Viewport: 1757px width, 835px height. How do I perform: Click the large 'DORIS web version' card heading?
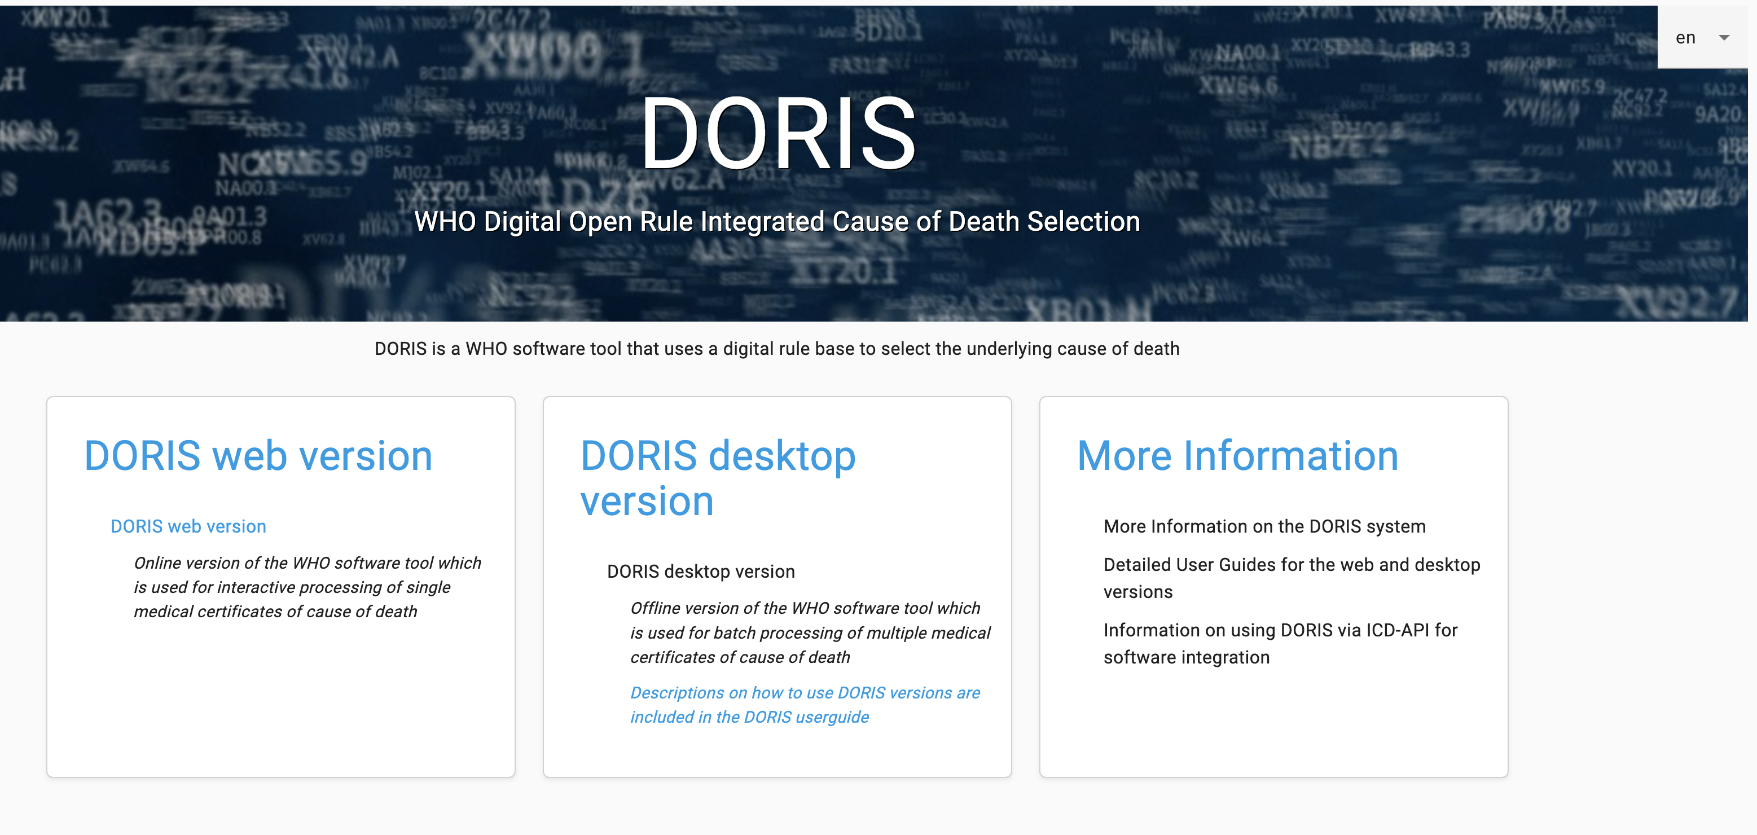pyautogui.click(x=258, y=456)
